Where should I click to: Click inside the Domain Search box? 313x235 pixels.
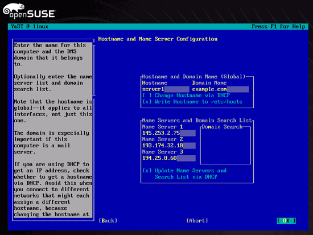pos(225,146)
